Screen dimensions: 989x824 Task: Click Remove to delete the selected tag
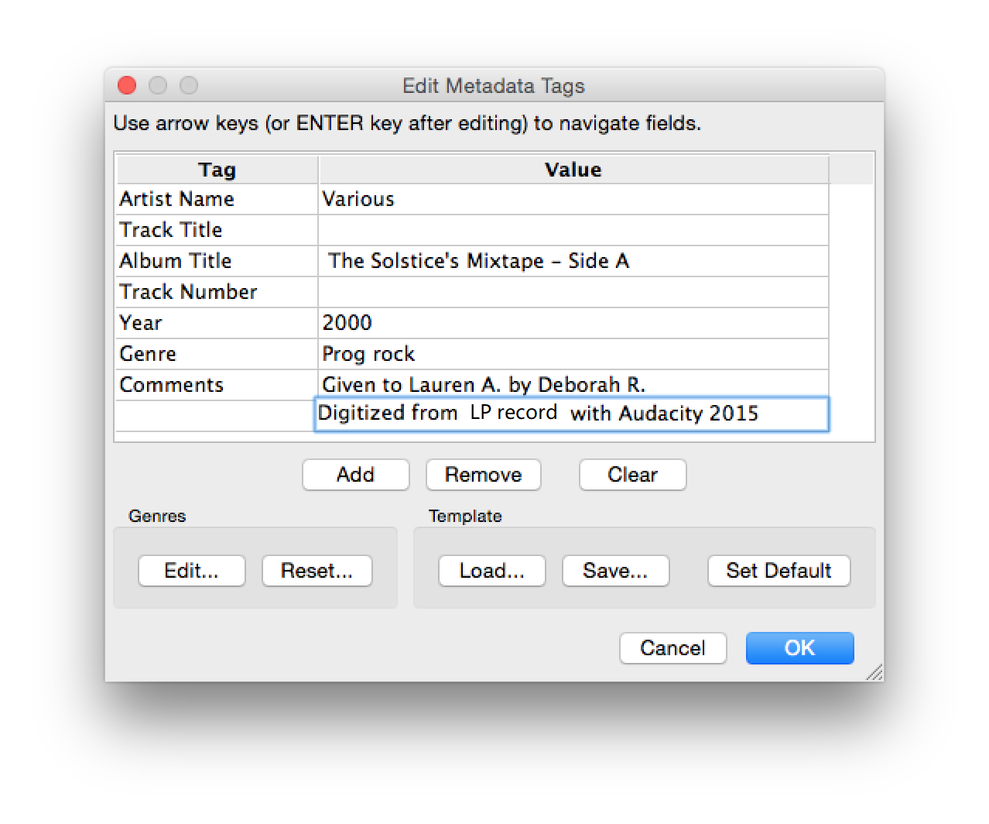(x=483, y=475)
